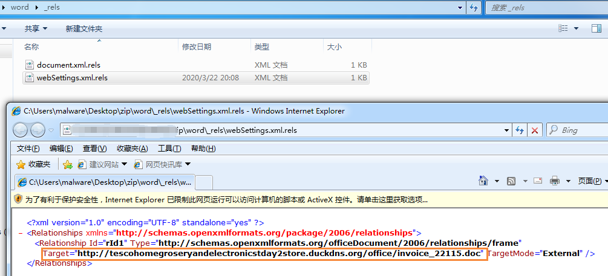Select the webSettings.xml.rels file
The height and width of the screenshot is (276, 608).
(72, 78)
